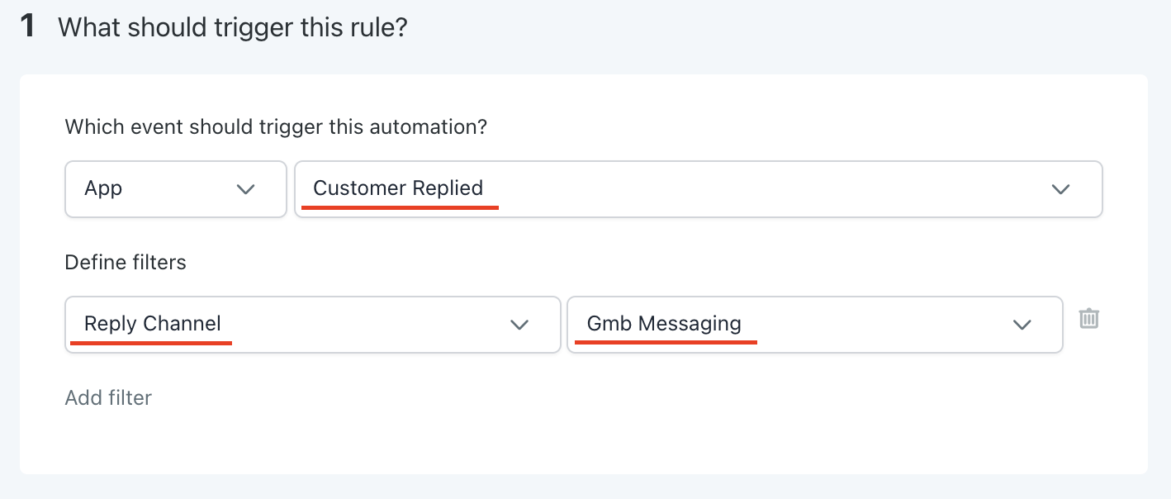Click the "Customer Replied" event label
The image size is (1171, 499).
click(398, 188)
